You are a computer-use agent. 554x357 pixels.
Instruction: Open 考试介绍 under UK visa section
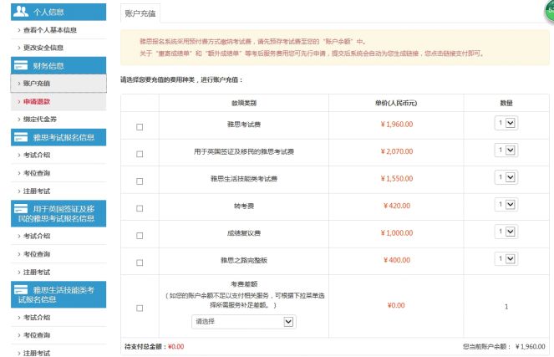37,236
